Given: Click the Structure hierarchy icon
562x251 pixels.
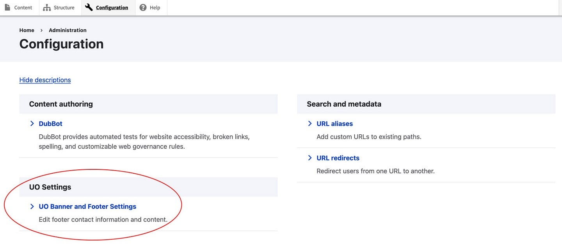Looking at the screenshot, I should (47, 7).
